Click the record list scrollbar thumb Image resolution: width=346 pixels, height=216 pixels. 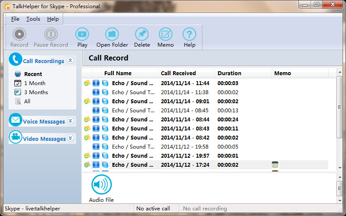coord(340,107)
